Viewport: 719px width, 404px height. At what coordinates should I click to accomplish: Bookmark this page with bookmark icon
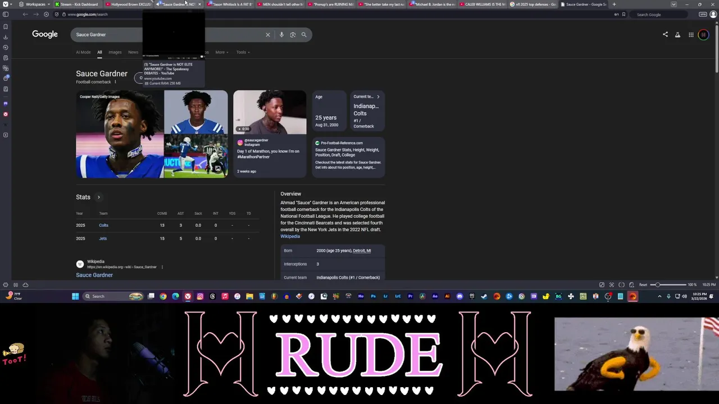pos(624,14)
